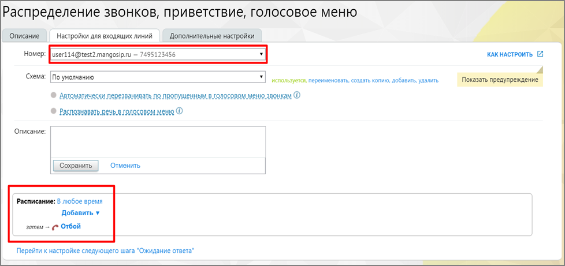Screen dimensions: 565x266
Task: Open the external link icon beside КАК НАСТРОИТЬ
Action: point(540,54)
